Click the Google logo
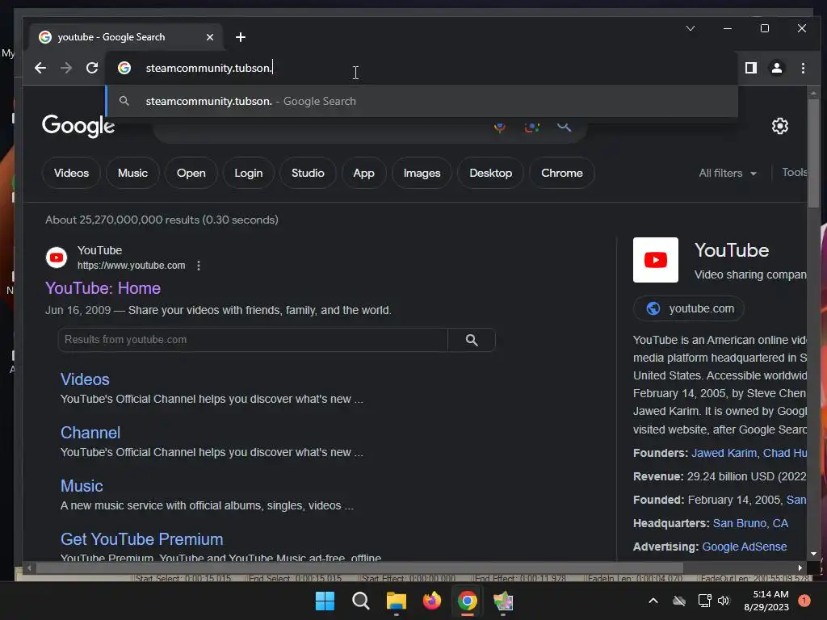Viewport: 827px width, 620px height. pyautogui.click(x=78, y=126)
